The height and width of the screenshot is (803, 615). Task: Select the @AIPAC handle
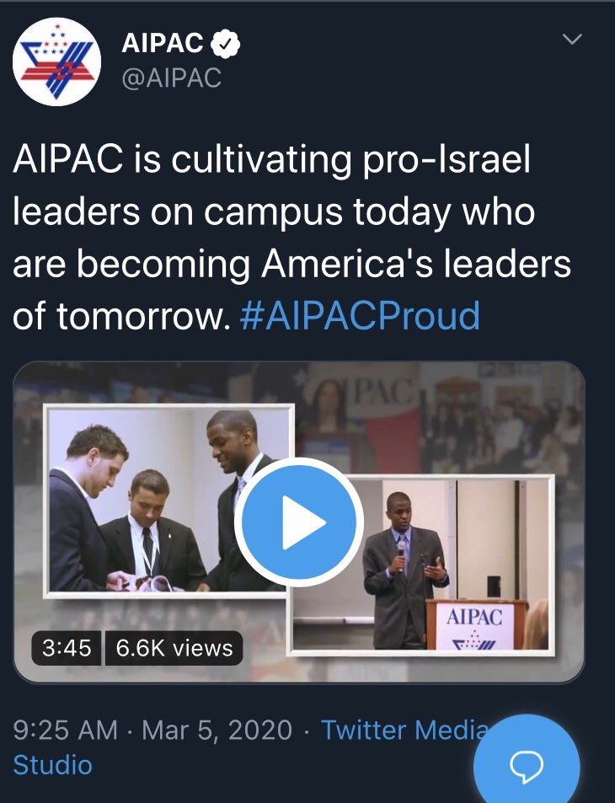tap(172, 78)
